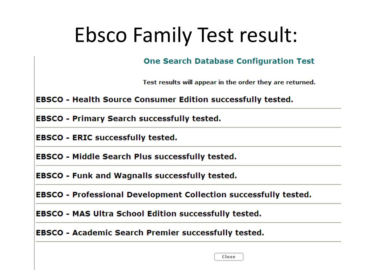Click the divider under Academic Search Premier row
The image size is (372, 279).
pyautogui.click(x=189, y=242)
